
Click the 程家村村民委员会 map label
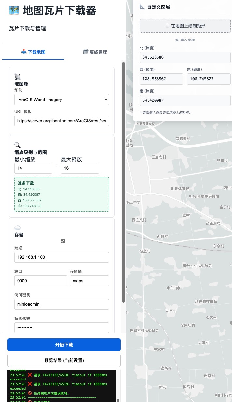(144, 330)
